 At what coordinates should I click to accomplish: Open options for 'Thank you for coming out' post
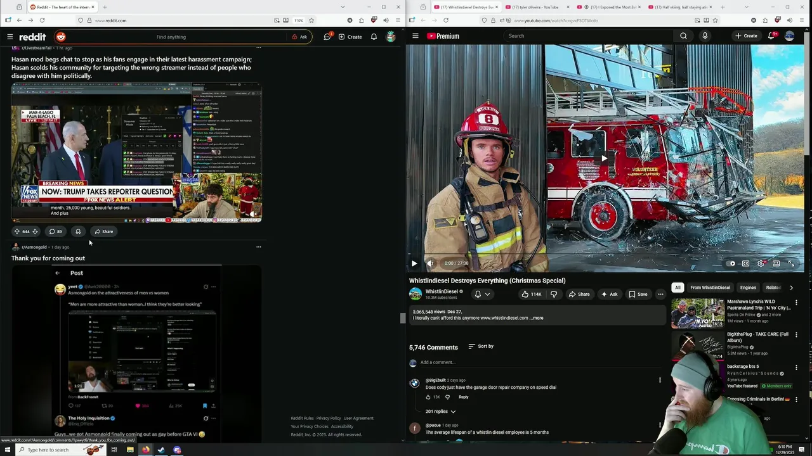(258, 247)
